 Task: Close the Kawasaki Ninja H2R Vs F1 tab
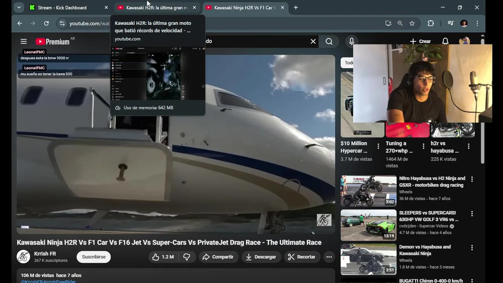click(282, 7)
